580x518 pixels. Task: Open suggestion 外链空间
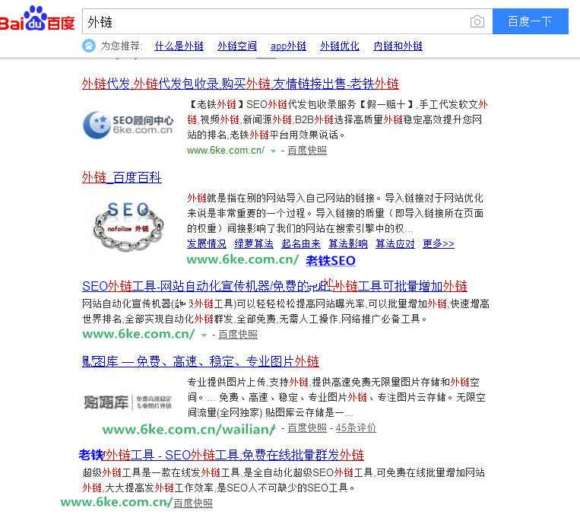pos(237,46)
